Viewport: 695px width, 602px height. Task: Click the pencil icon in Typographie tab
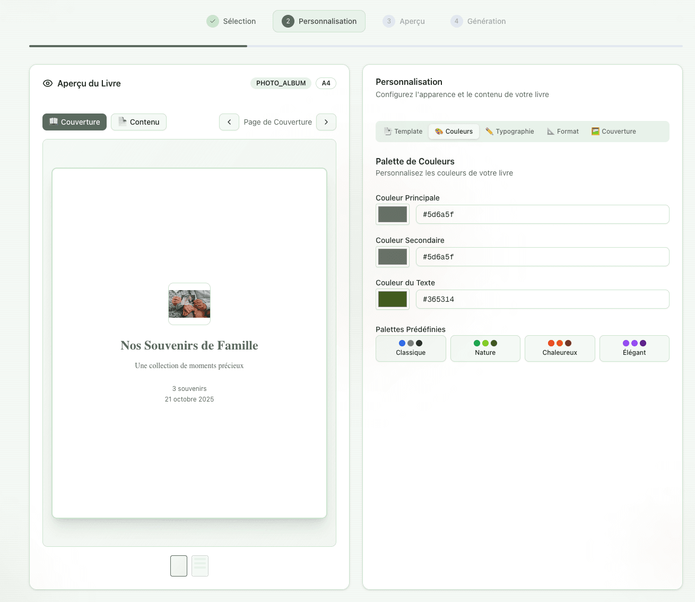coord(489,132)
